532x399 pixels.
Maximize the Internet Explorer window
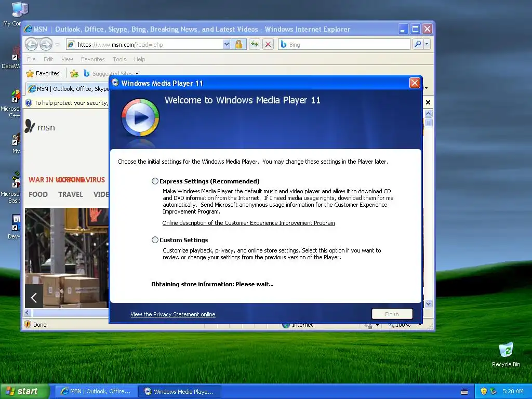[415, 29]
